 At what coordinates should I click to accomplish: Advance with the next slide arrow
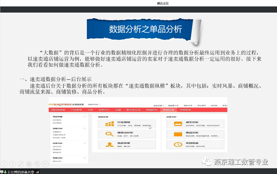click(x=12, y=164)
